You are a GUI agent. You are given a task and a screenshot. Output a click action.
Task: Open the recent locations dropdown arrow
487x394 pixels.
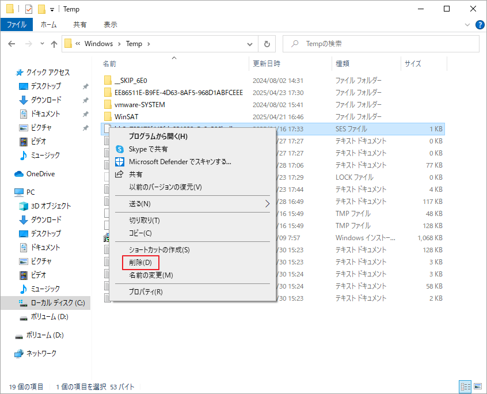(42, 44)
